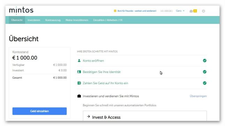Click the briefcase portfolio icon in header
The width and height of the screenshot is (225, 126).
tap(191, 11)
